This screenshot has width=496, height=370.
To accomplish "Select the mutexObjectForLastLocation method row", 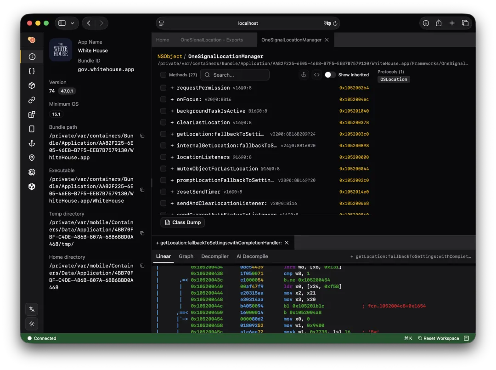I will [265, 169].
